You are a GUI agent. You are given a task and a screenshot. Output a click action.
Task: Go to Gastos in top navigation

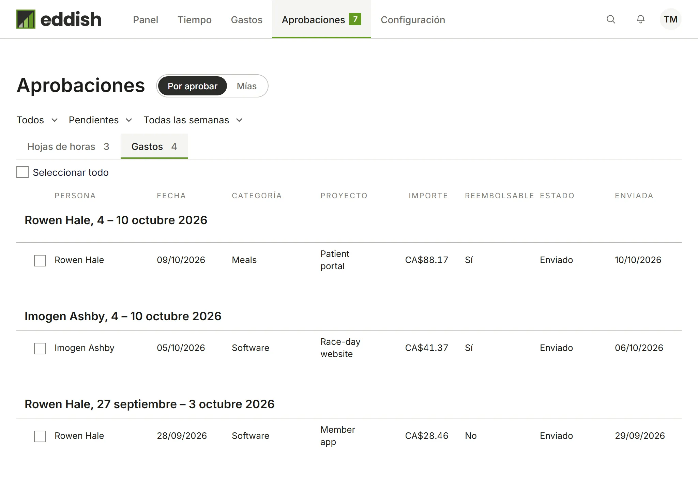tap(247, 20)
